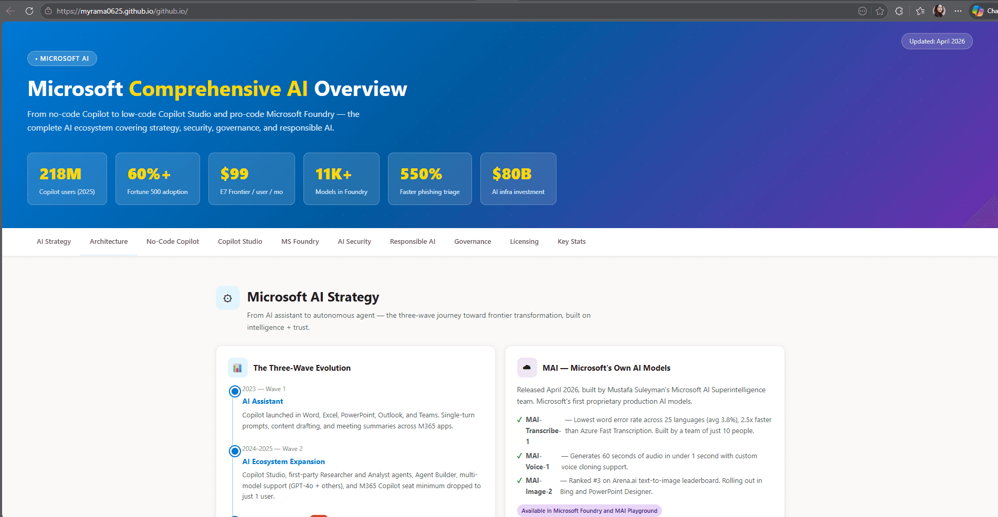Click 'The Three-Wave Evolution' card title

tap(302, 368)
